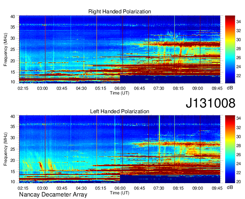Click the 15 MHz tick on lower frequency axis

13,172
